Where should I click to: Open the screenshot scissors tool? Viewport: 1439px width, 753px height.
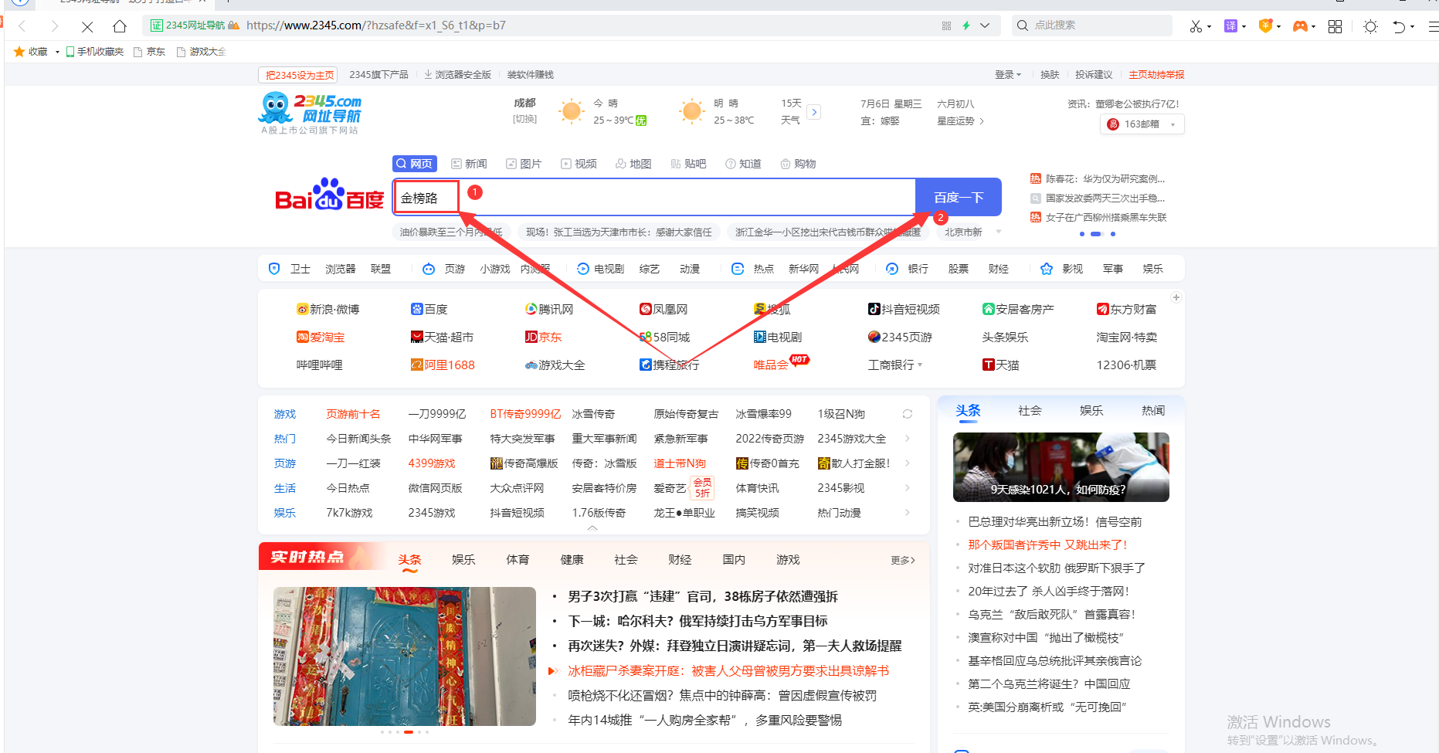pyautogui.click(x=1196, y=26)
